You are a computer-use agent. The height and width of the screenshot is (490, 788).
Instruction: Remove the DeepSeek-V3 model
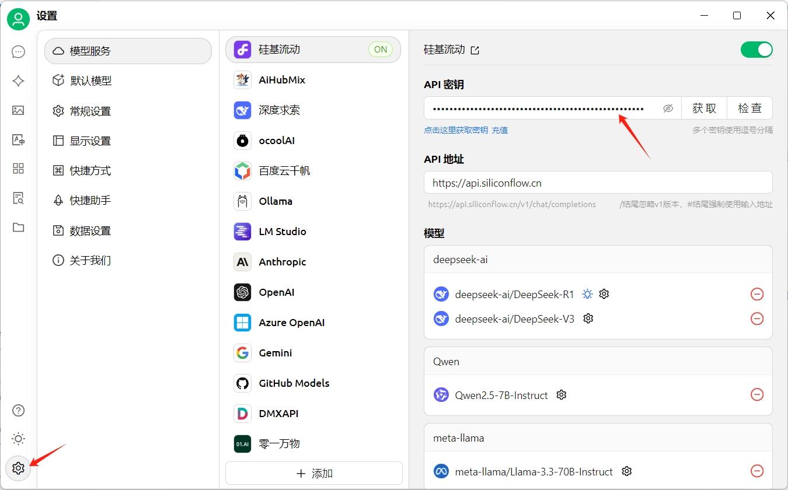coord(757,318)
